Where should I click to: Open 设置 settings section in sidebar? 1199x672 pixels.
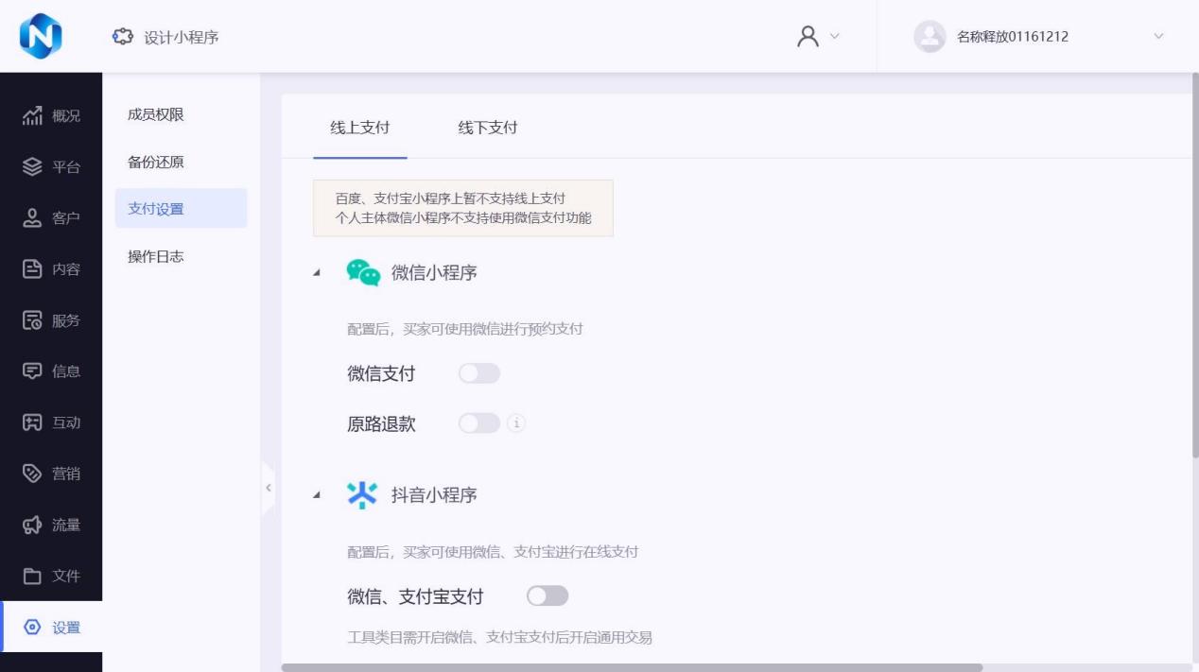[51, 627]
